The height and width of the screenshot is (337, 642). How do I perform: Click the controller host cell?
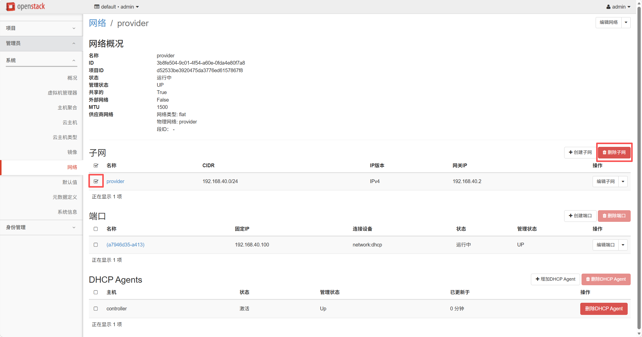pos(117,309)
